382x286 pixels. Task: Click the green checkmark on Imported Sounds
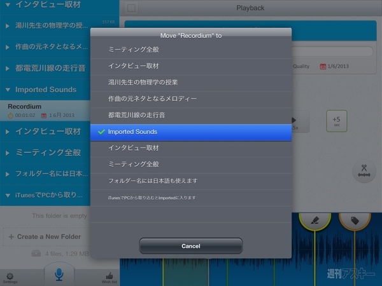pos(101,132)
